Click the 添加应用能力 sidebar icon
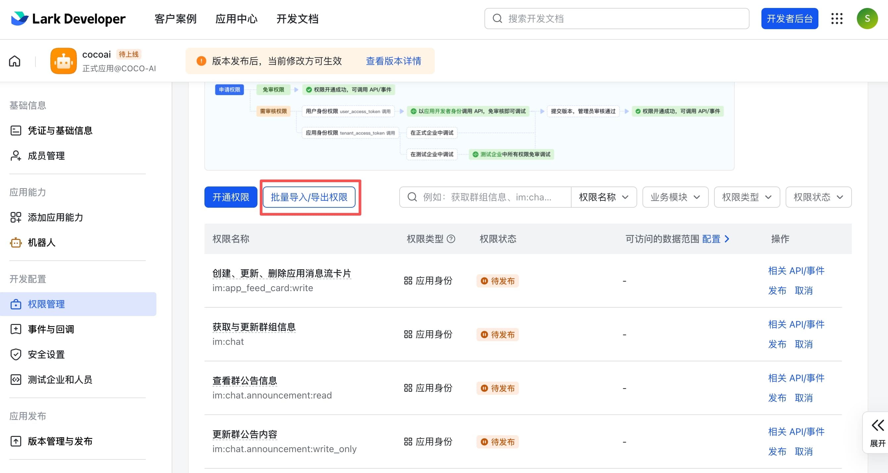The width and height of the screenshot is (888, 473). pos(16,217)
